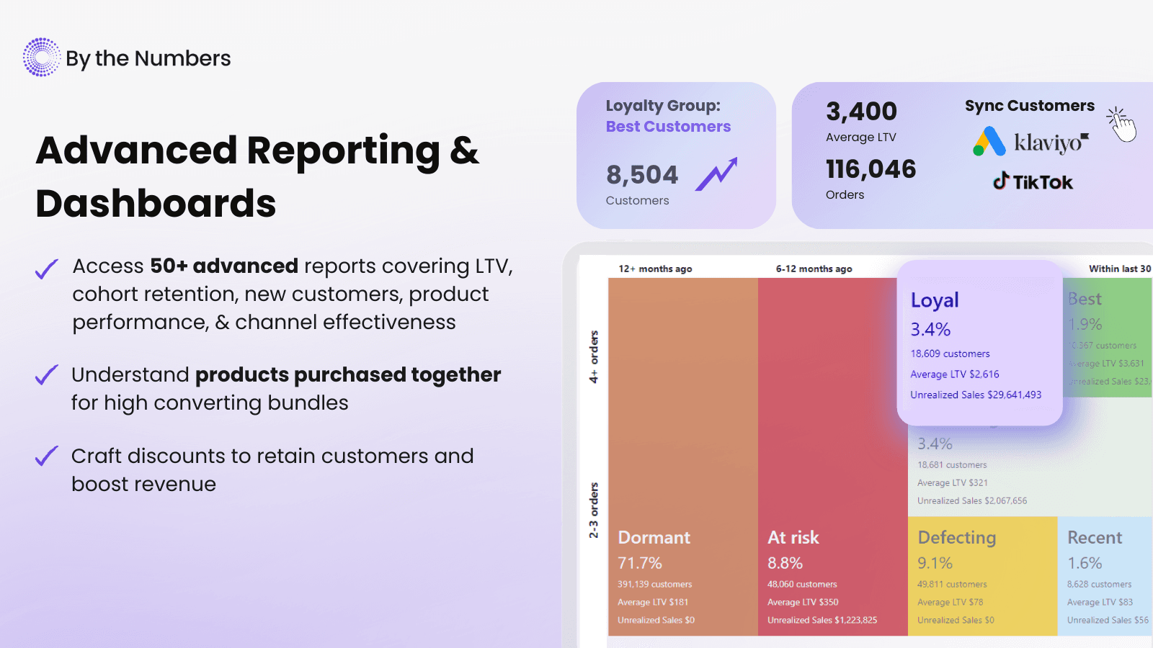
Task: Open the Best Customers loyalty group link
Action: (x=667, y=126)
